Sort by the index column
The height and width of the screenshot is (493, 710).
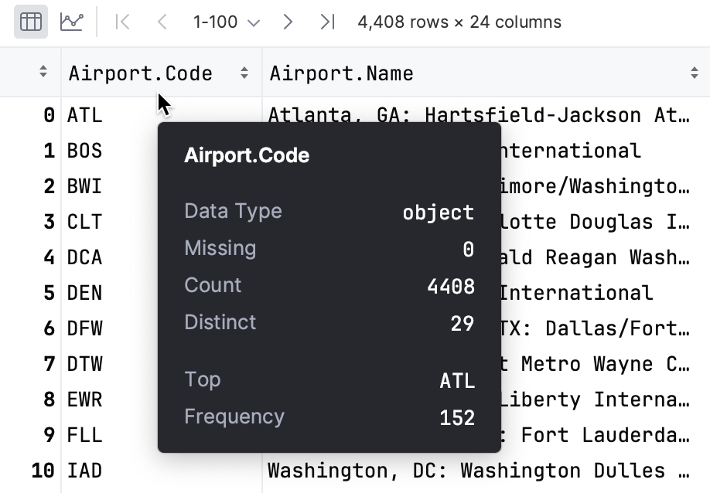click(43, 71)
